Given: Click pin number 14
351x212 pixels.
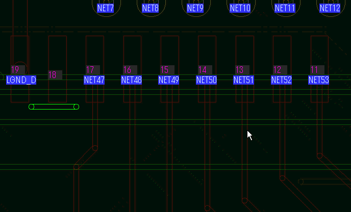Looking at the screenshot, I should click(x=205, y=70).
